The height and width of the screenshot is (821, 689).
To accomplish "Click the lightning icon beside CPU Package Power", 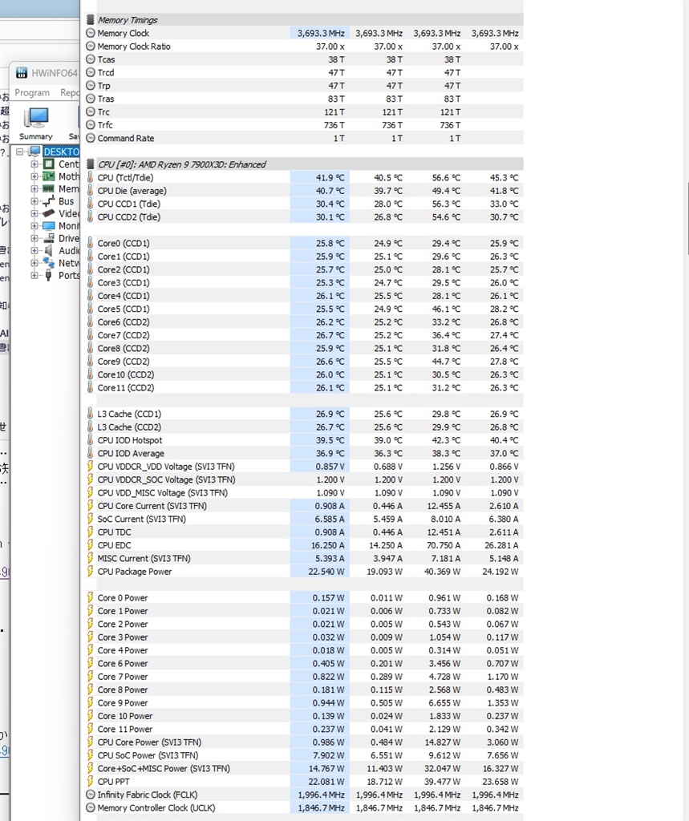I will click(x=90, y=571).
